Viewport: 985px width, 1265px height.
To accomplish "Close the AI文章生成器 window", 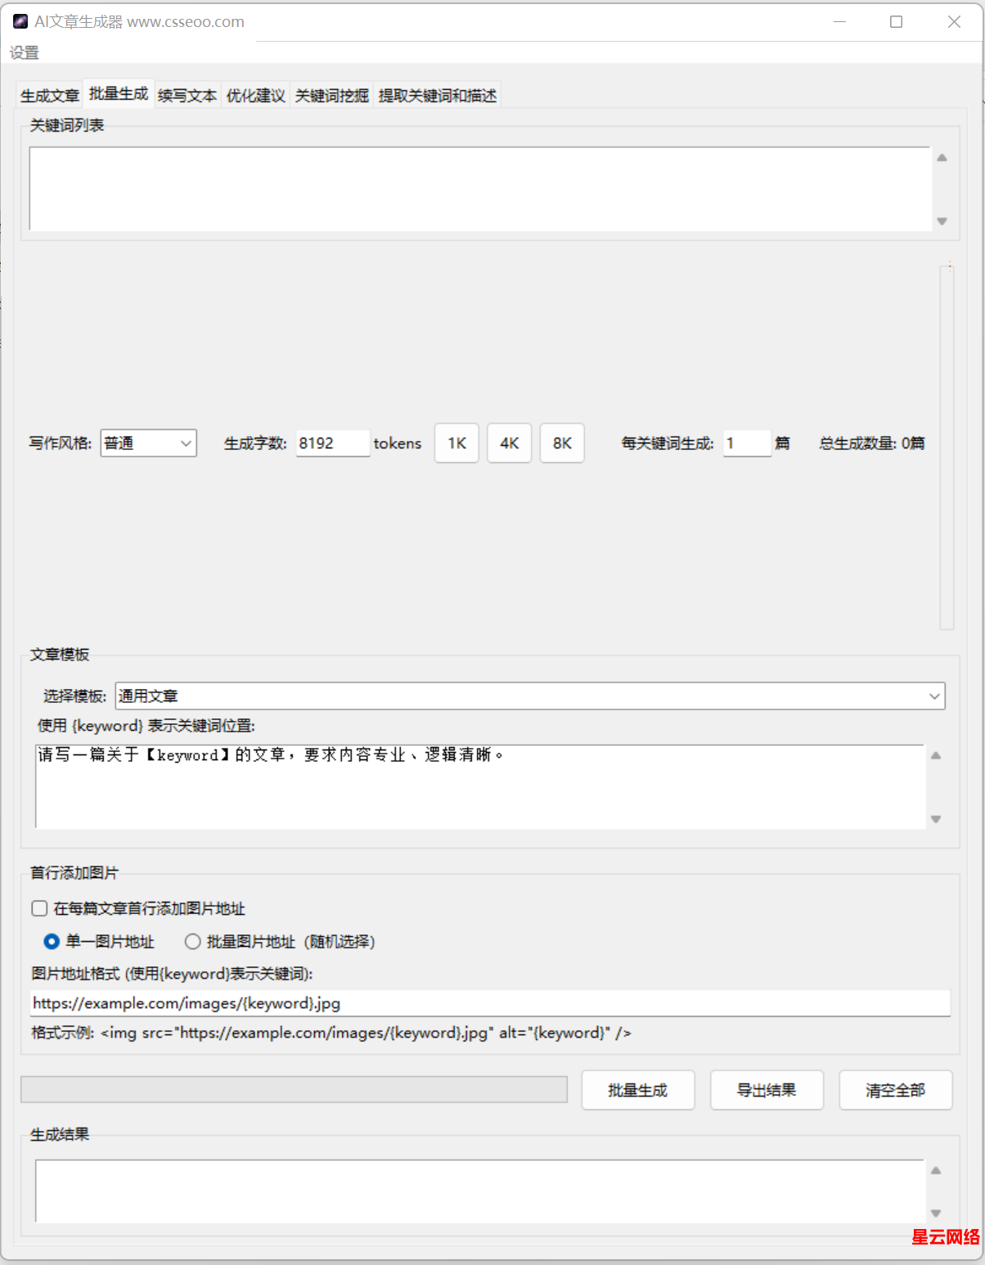I will coord(954,21).
